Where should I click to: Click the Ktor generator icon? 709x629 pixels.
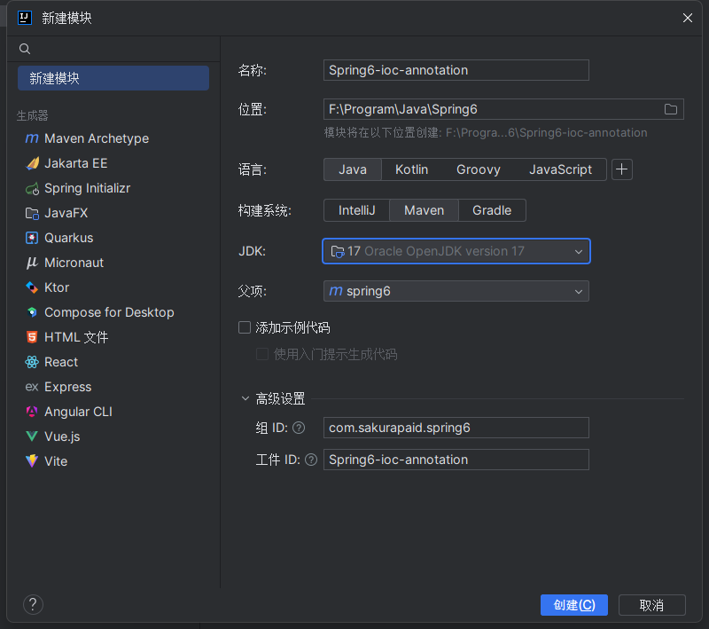click(x=32, y=287)
